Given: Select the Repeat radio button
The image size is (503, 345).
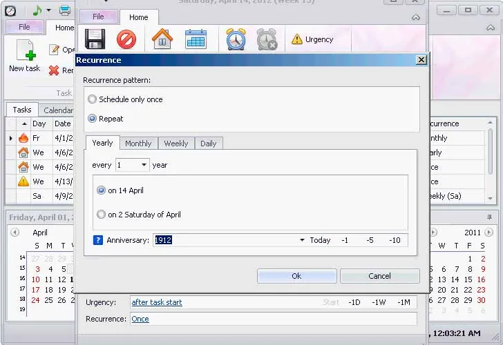Looking at the screenshot, I should click(x=92, y=119).
